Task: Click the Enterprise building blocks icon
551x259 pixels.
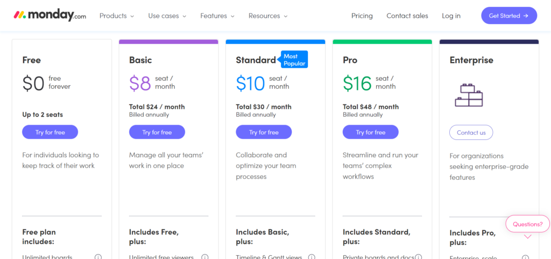Action: 469,95
